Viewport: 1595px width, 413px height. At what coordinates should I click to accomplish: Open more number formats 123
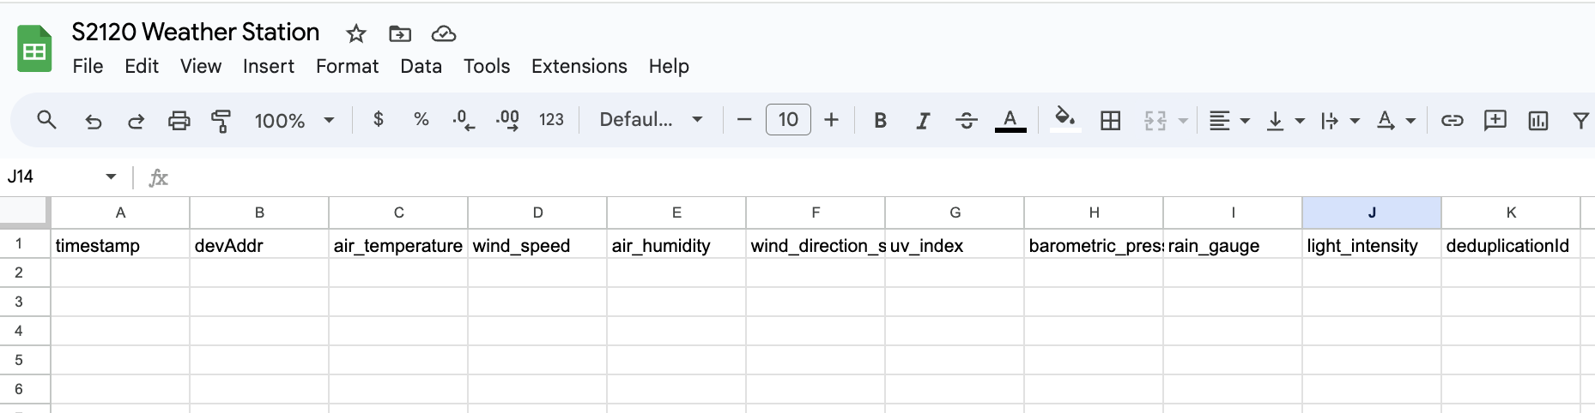coord(551,120)
